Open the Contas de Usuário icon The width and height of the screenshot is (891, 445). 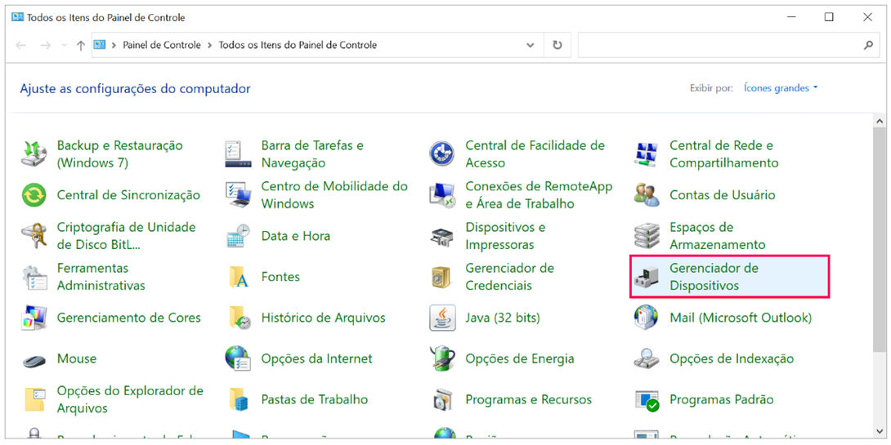647,195
